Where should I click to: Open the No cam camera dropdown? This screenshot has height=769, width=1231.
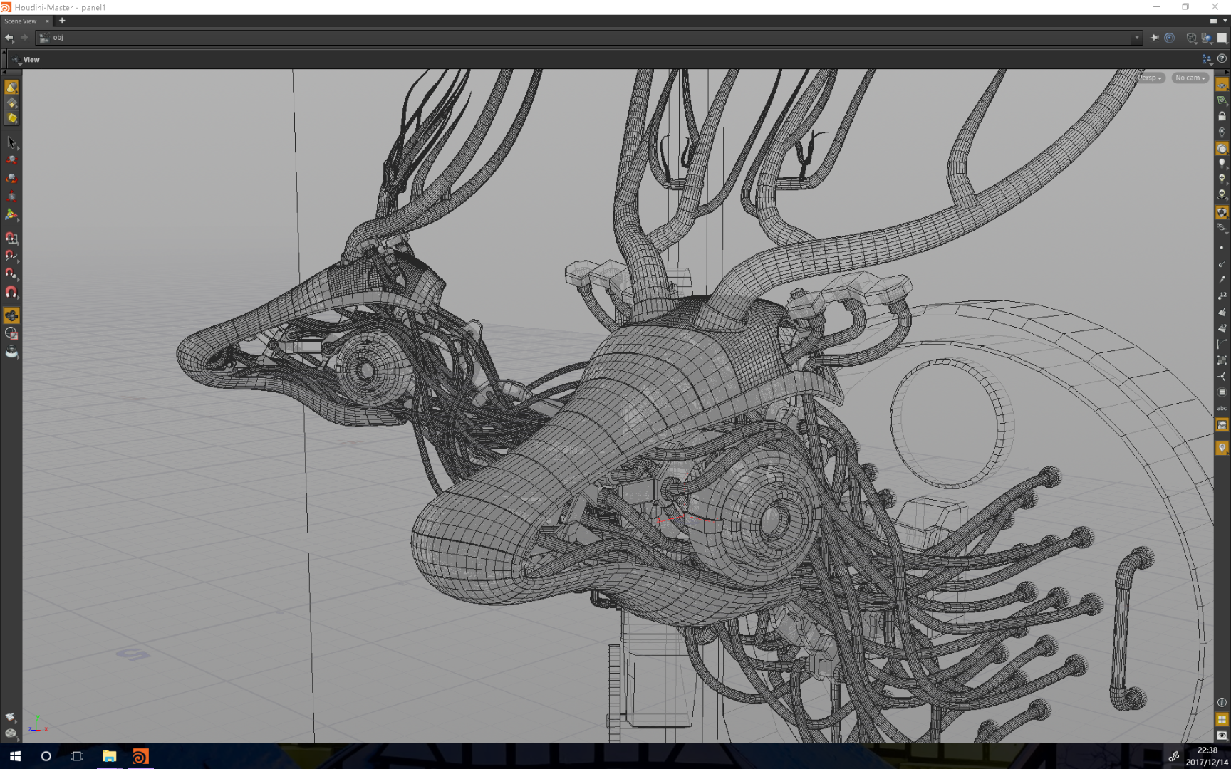click(1190, 78)
